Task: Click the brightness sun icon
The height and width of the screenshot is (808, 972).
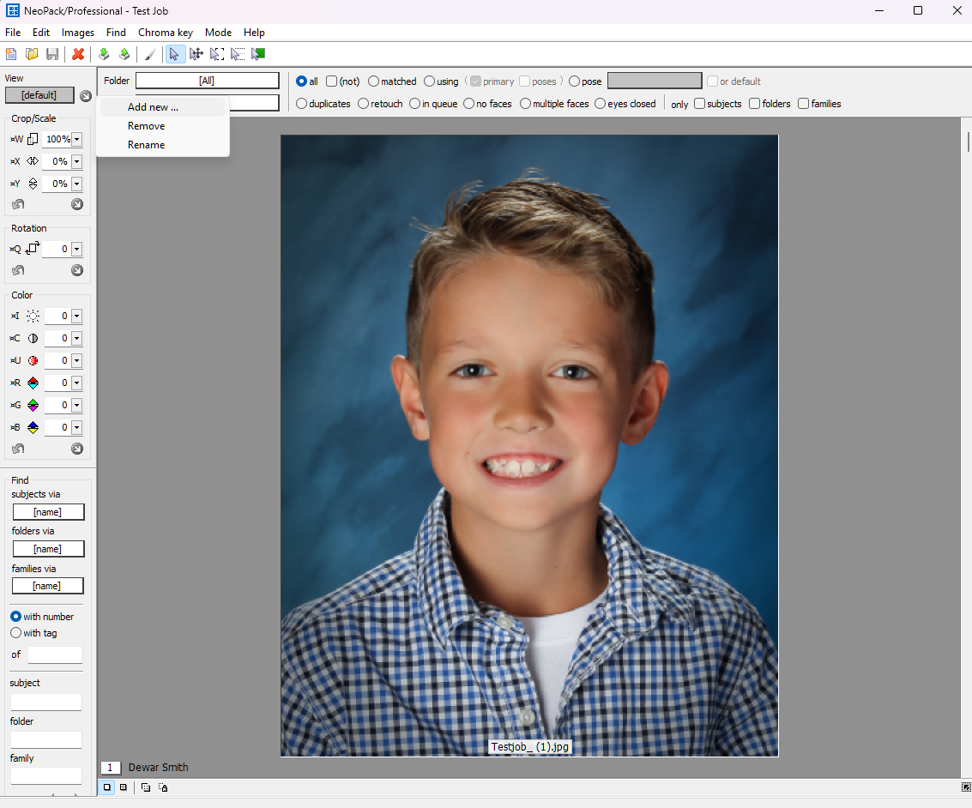Action: (x=33, y=316)
